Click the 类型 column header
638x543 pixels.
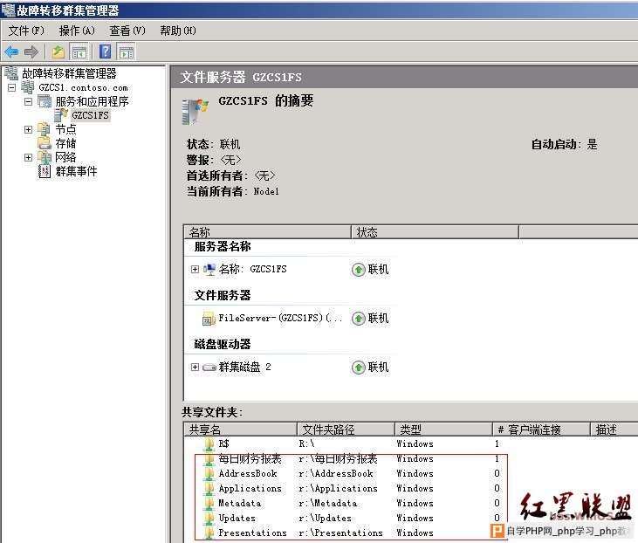pyautogui.click(x=443, y=429)
